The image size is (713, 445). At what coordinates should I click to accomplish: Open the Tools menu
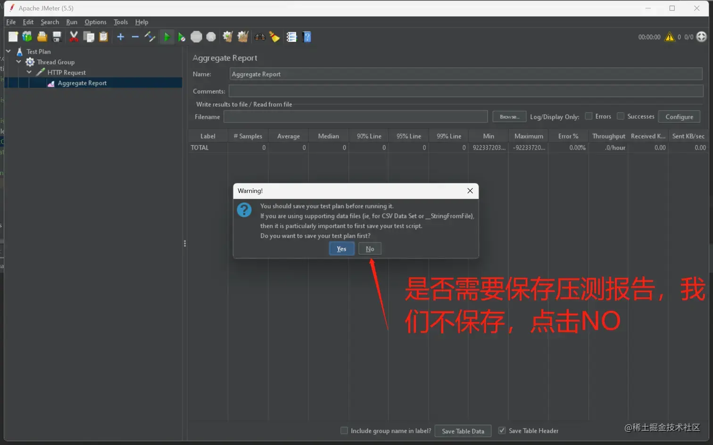121,22
